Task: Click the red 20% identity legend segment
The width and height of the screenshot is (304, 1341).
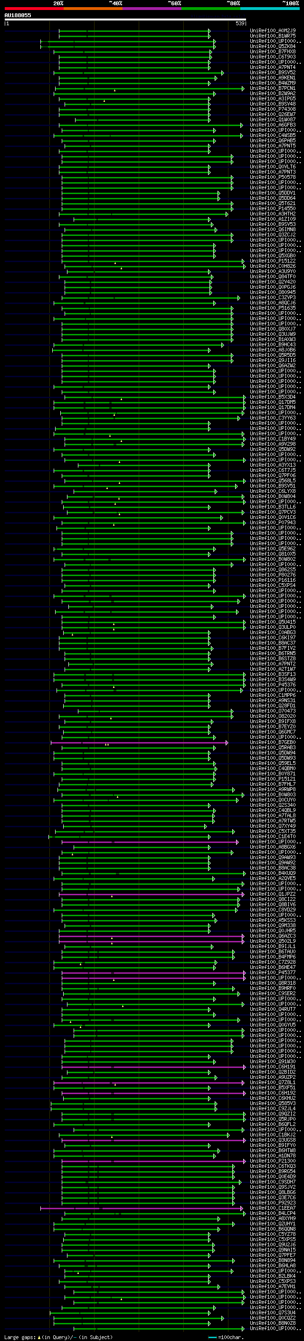Action: 34,9
